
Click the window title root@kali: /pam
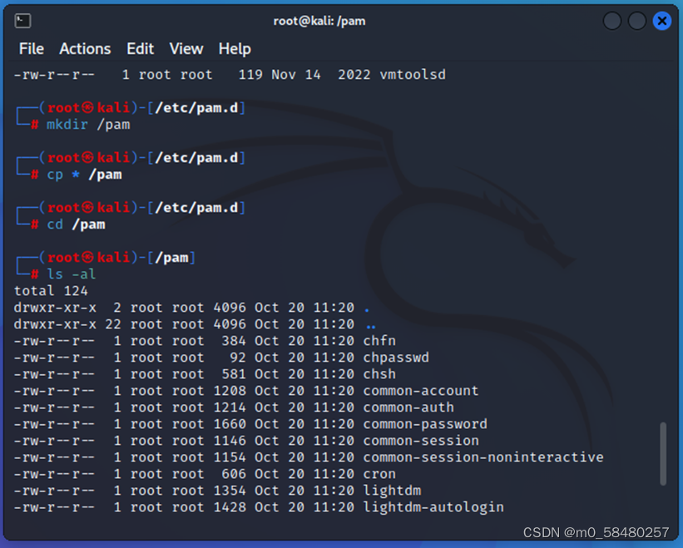click(x=320, y=20)
